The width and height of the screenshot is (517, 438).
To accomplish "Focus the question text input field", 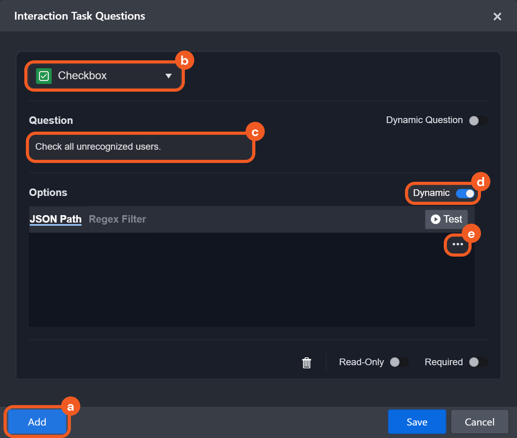I will coord(140,147).
